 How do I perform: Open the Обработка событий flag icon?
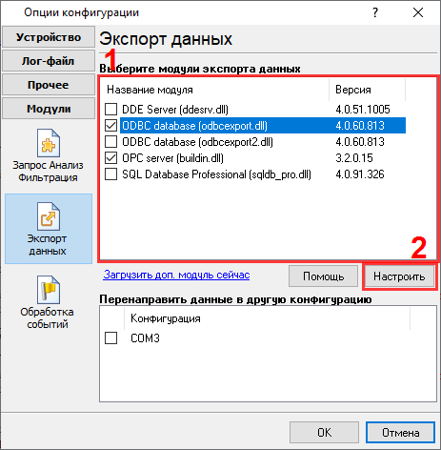(49, 290)
